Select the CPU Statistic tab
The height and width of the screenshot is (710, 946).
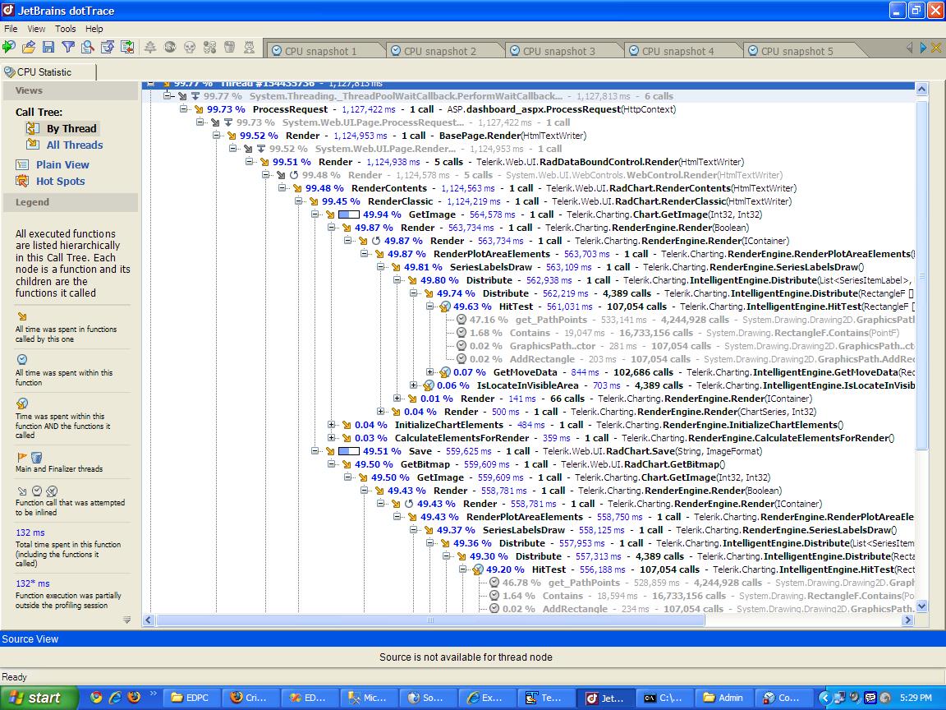(48, 71)
